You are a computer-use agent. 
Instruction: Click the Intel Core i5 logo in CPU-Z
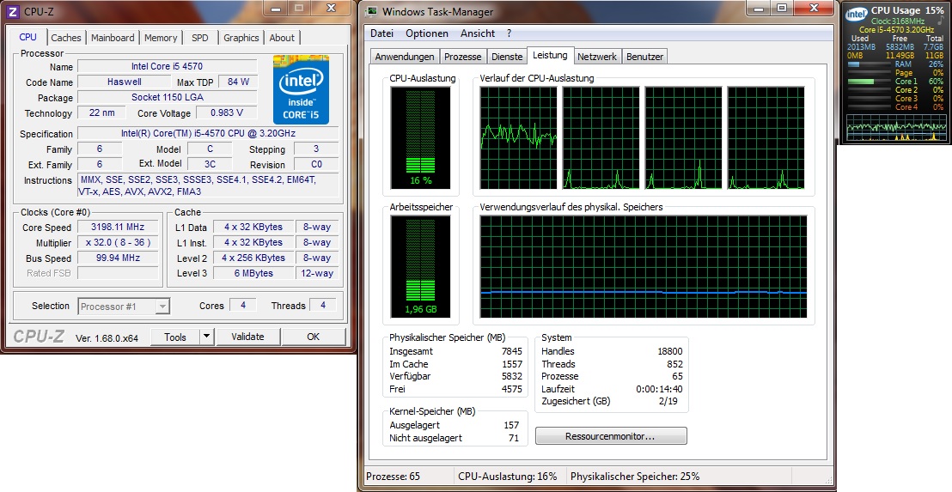(x=301, y=90)
